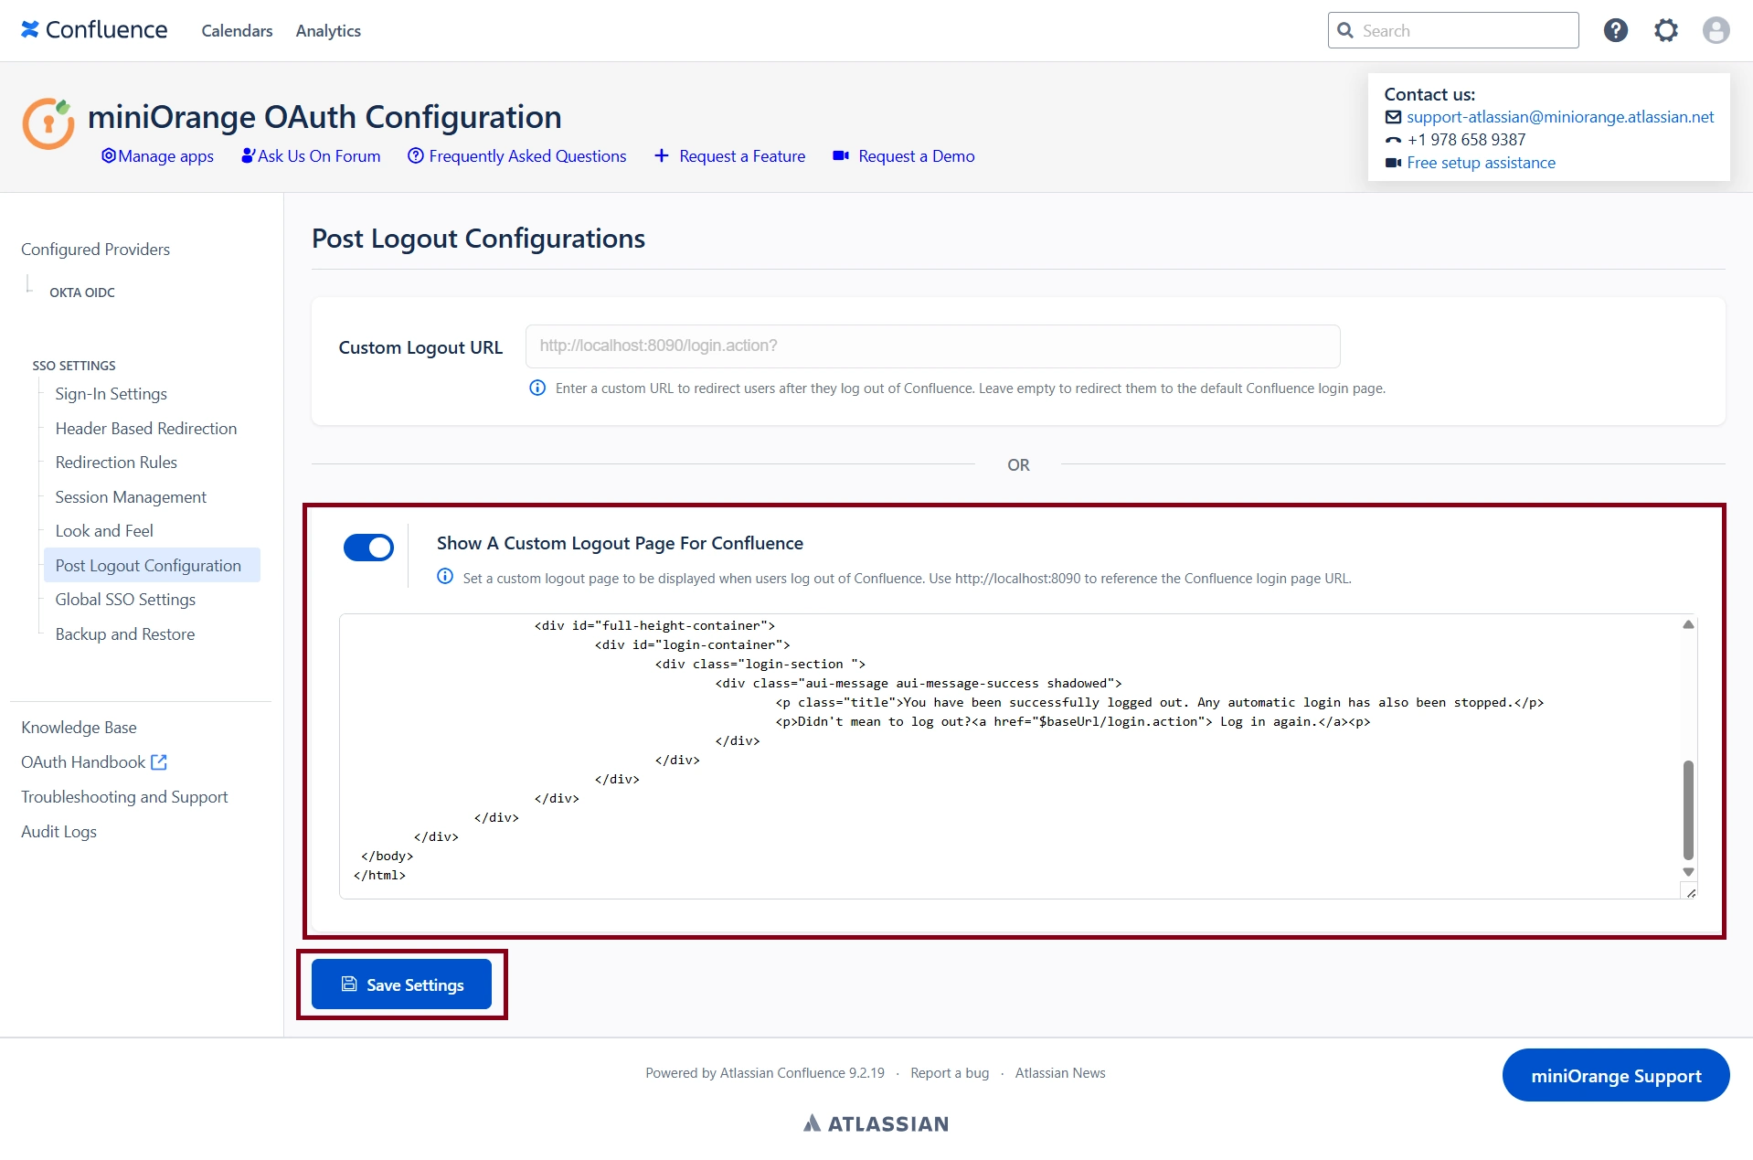Click Request a Demo link
Screen dimensions: 1753x1160
(x=904, y=156)
